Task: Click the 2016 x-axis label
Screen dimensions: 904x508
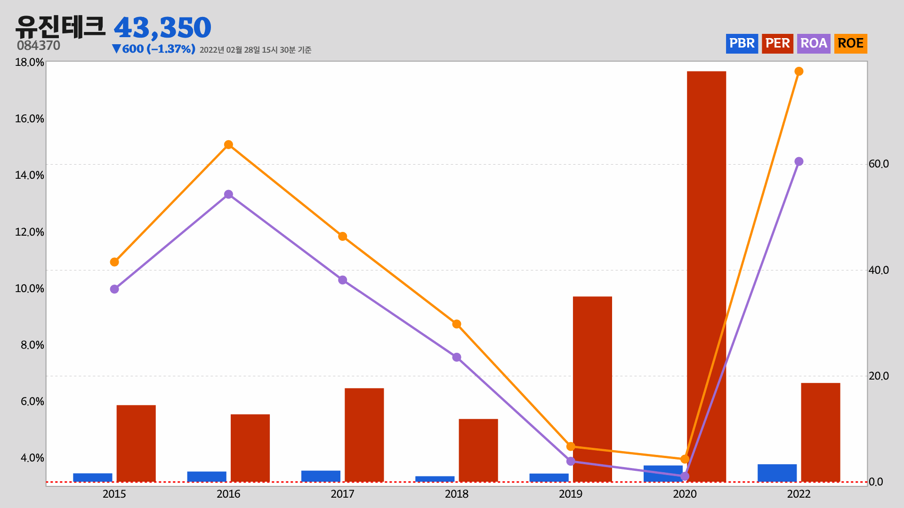Action: [x=228, y=494]
